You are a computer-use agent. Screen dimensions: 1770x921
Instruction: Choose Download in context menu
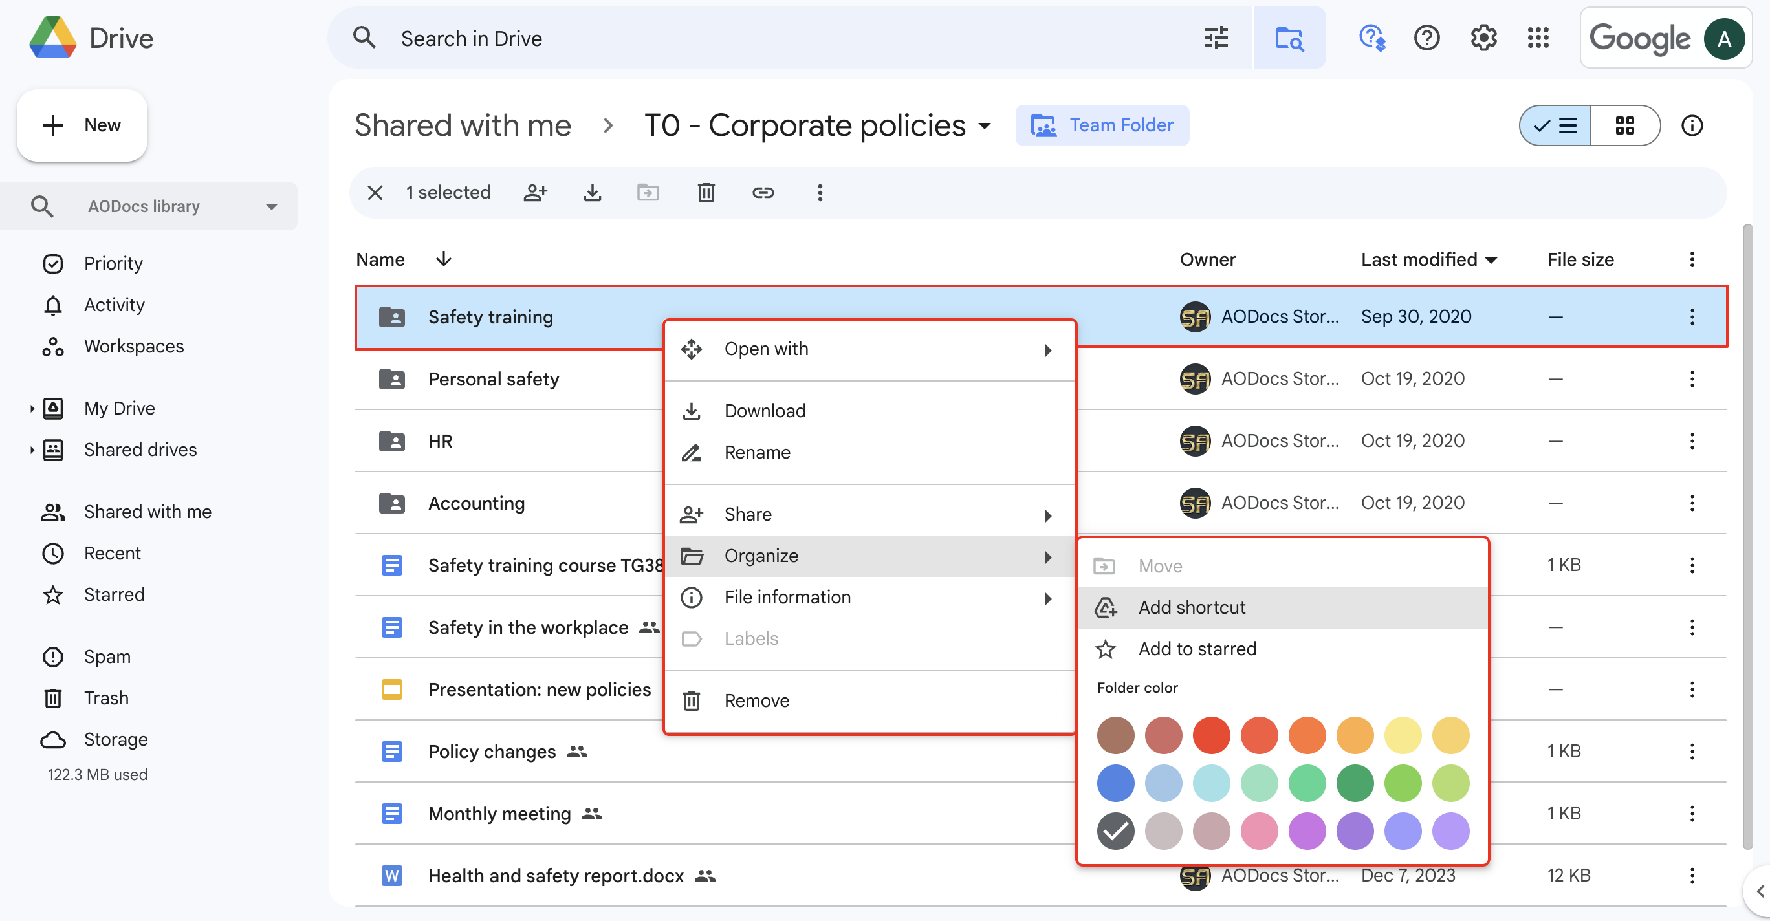tap(870, 411)
